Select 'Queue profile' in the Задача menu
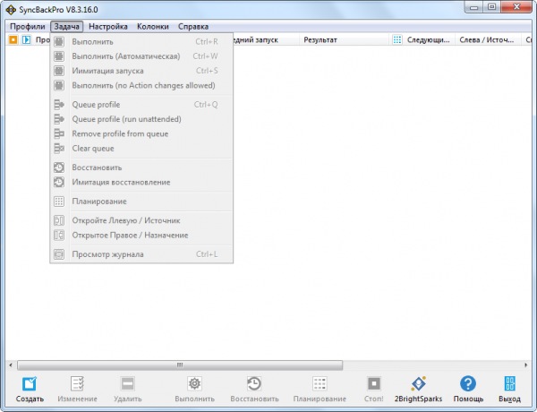 96,105
